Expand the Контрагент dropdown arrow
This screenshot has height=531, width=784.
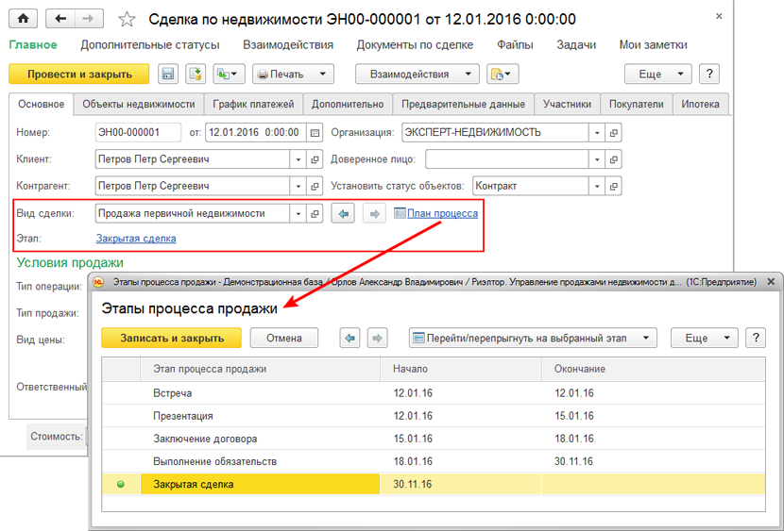pos(298,186)
